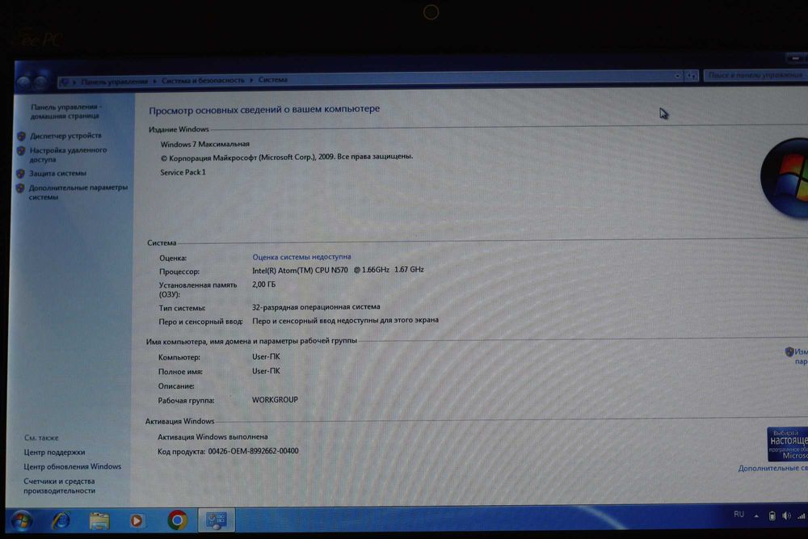Open Оценка системы недоступна link
Viewport: 808px width, 539px height.
coord(301,257)
